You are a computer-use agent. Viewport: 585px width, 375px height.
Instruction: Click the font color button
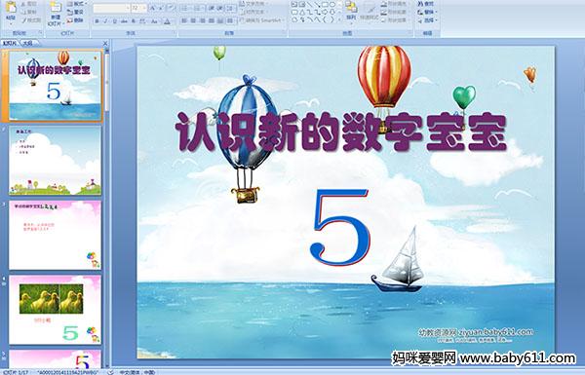[167, 21]
